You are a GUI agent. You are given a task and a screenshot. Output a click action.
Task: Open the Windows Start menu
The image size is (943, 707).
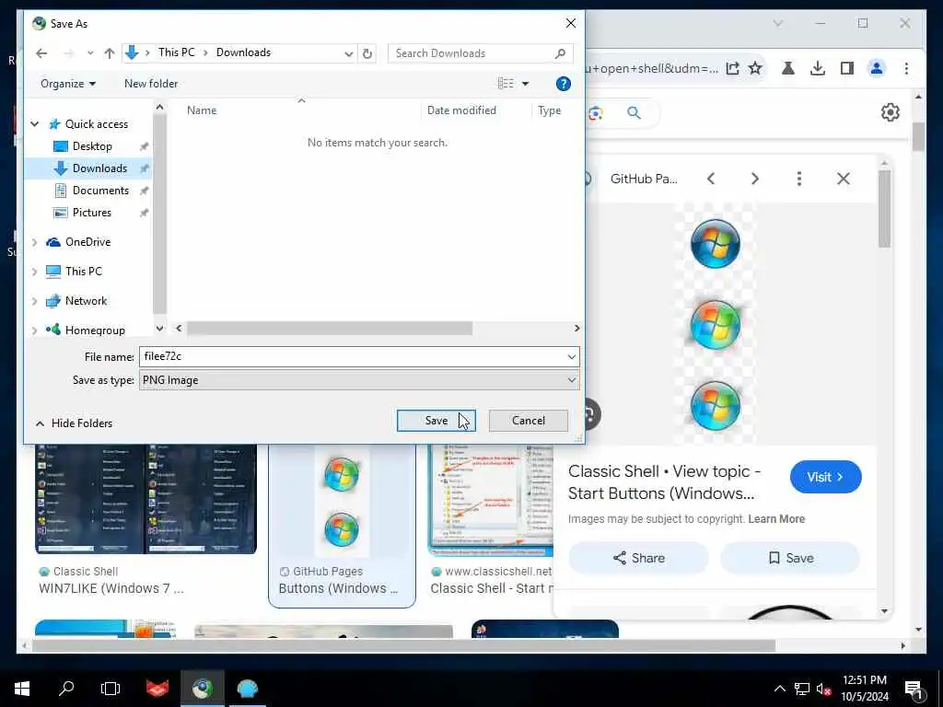pos(22,689)
